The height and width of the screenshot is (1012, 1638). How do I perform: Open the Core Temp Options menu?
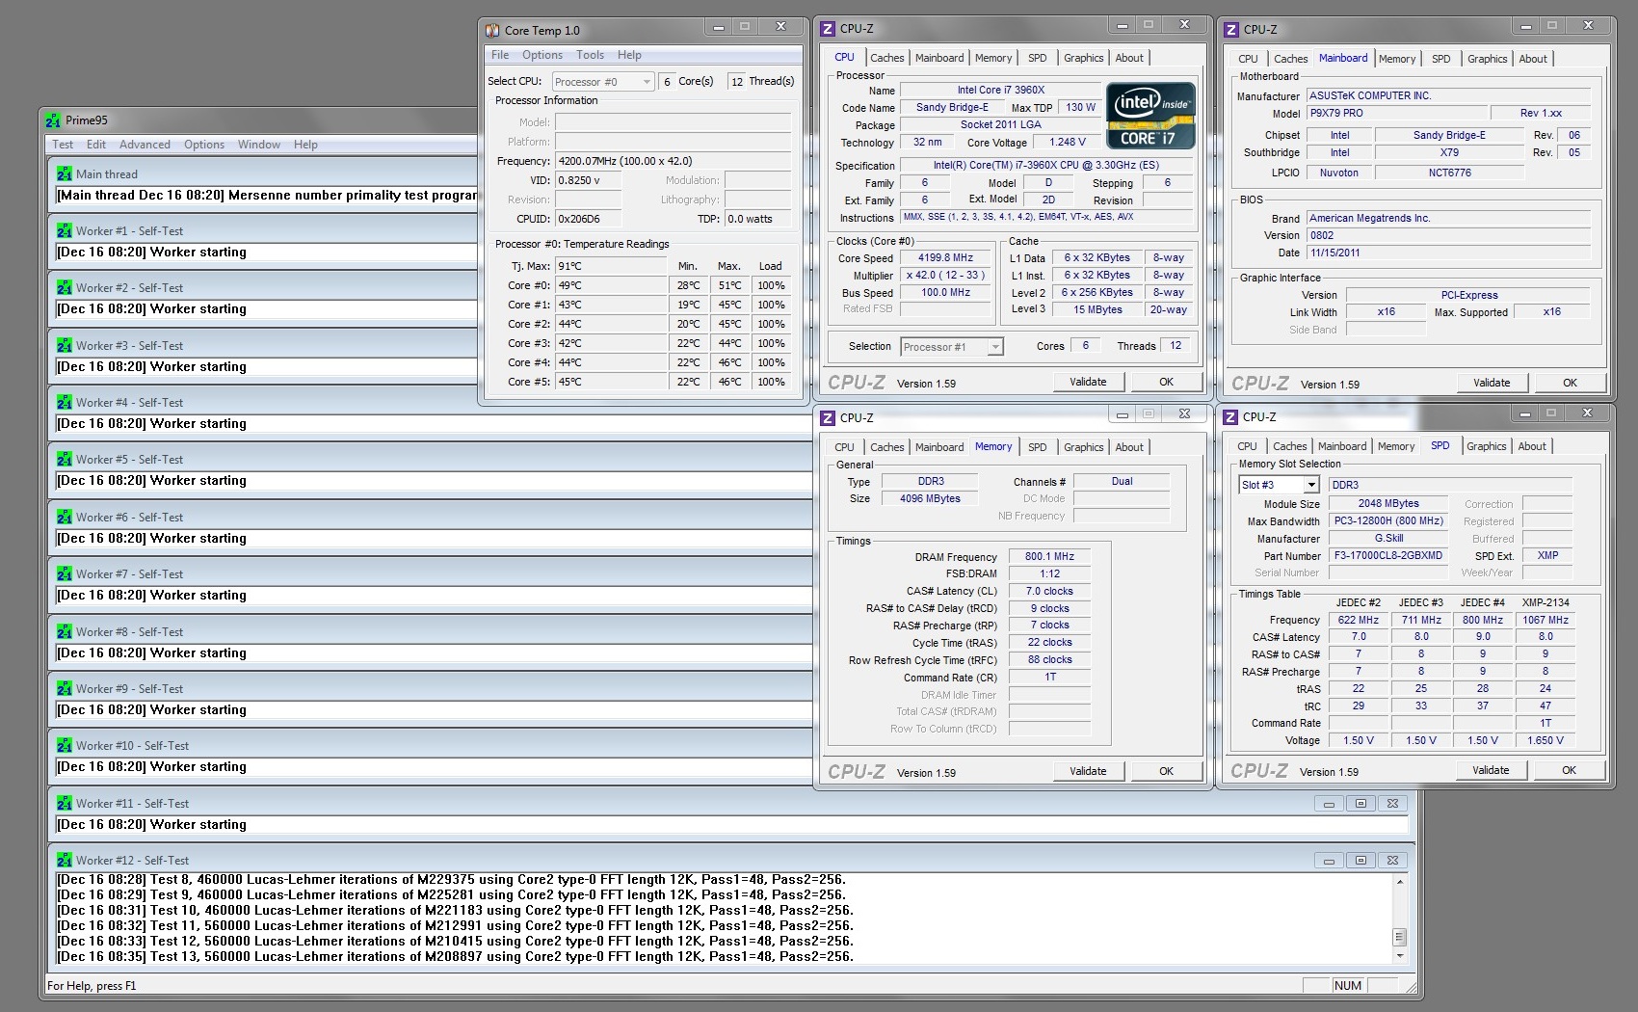[x=542, y=55]
